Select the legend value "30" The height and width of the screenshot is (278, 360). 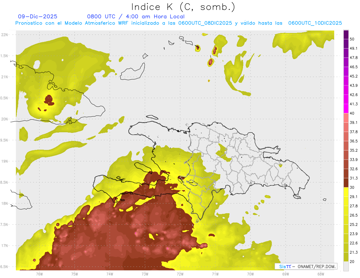(352, 187)
